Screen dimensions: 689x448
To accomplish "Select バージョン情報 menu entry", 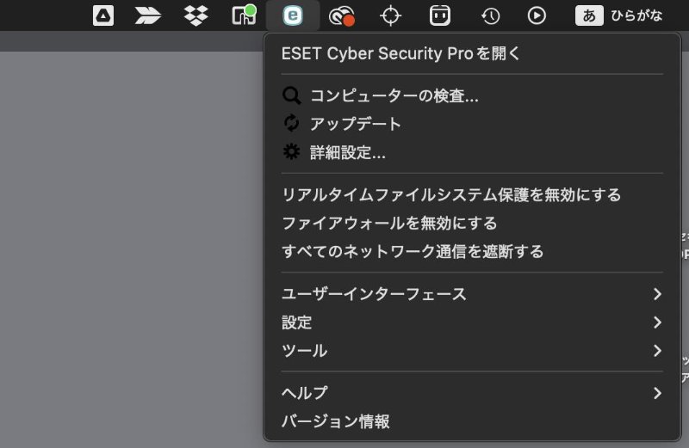I will click(336, 421).
